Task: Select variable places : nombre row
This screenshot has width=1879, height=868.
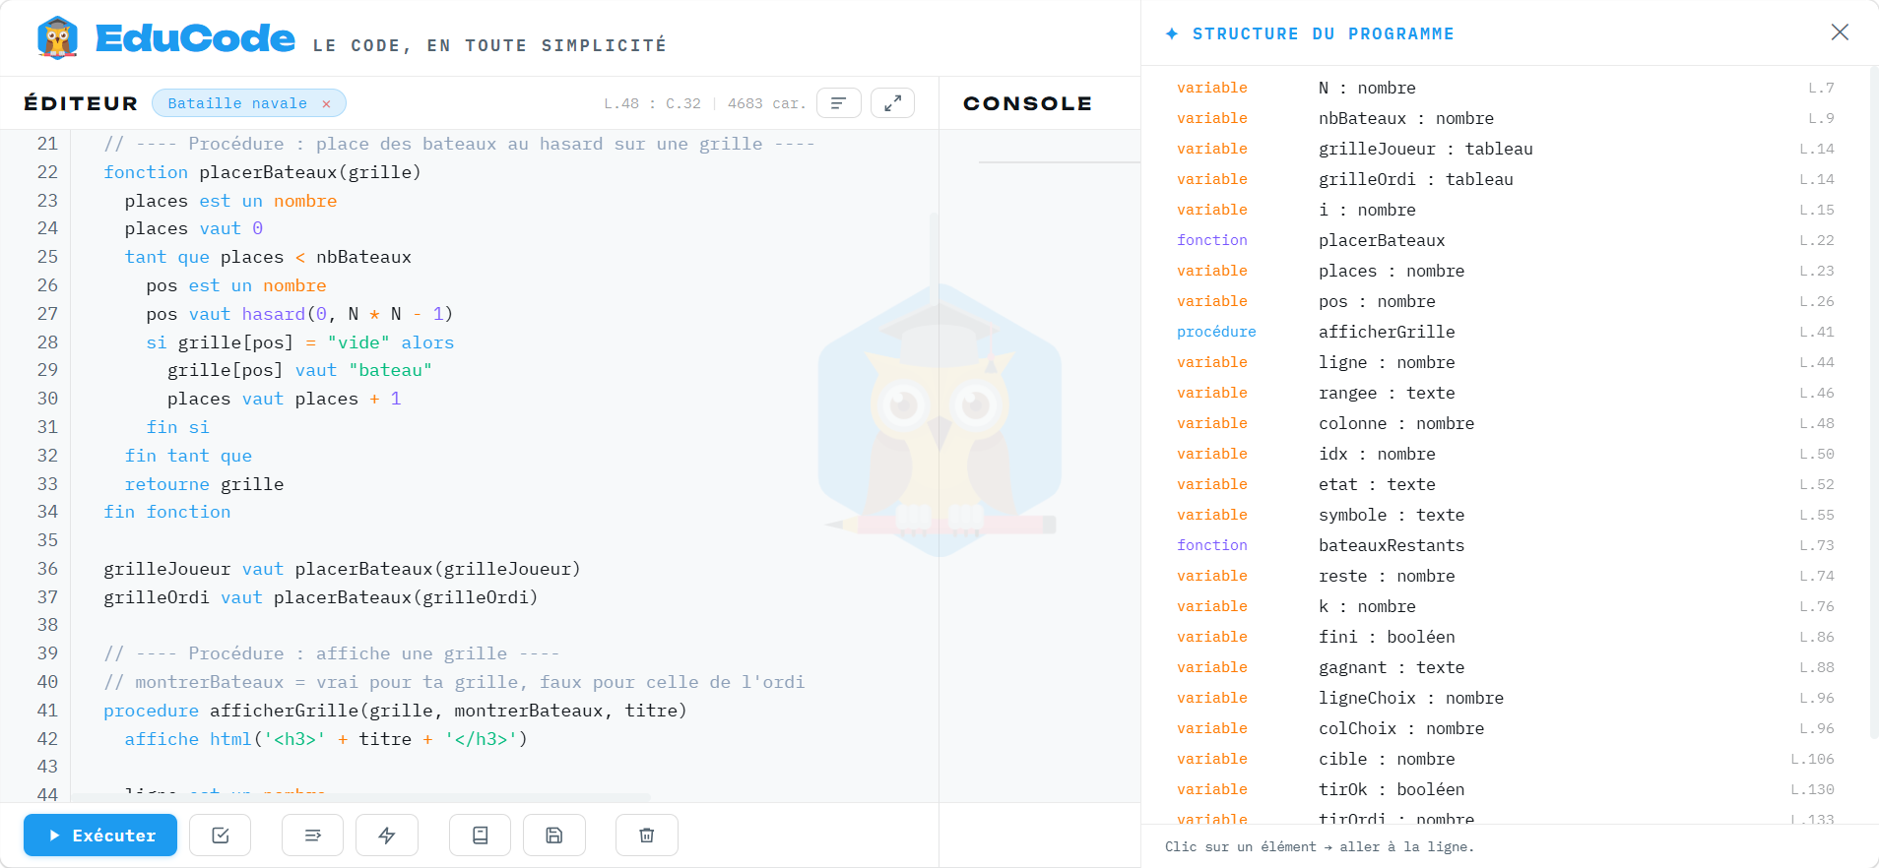Action: coord(1505,271)
